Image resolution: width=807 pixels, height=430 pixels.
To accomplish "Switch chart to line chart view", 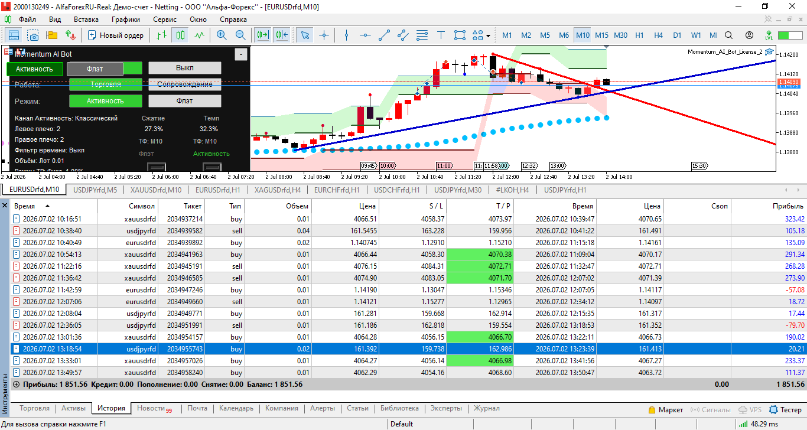I will 199,35.
